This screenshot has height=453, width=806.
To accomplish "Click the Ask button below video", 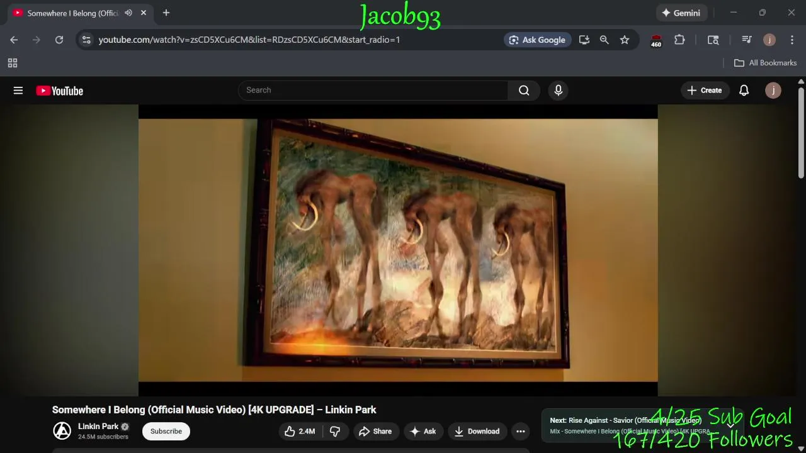I will pos(423,431).
